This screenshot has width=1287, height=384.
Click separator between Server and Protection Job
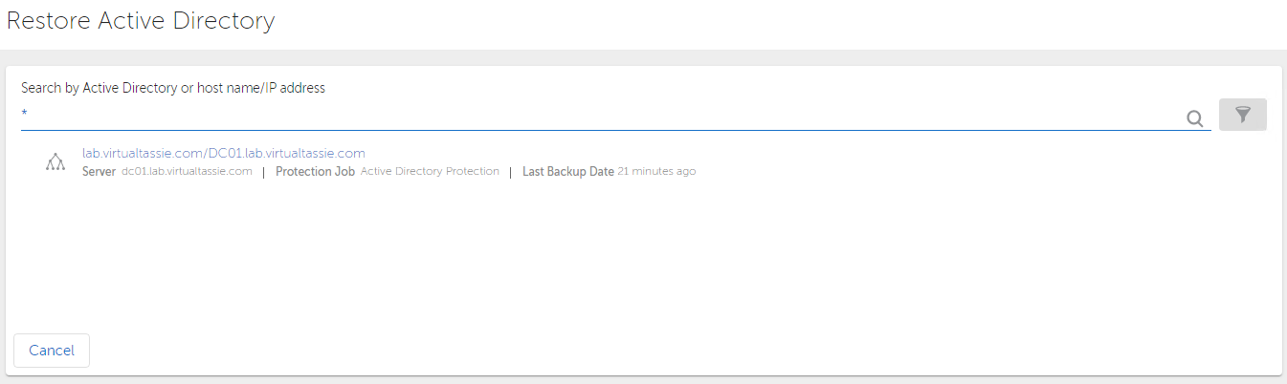click(x=263, y=172)
